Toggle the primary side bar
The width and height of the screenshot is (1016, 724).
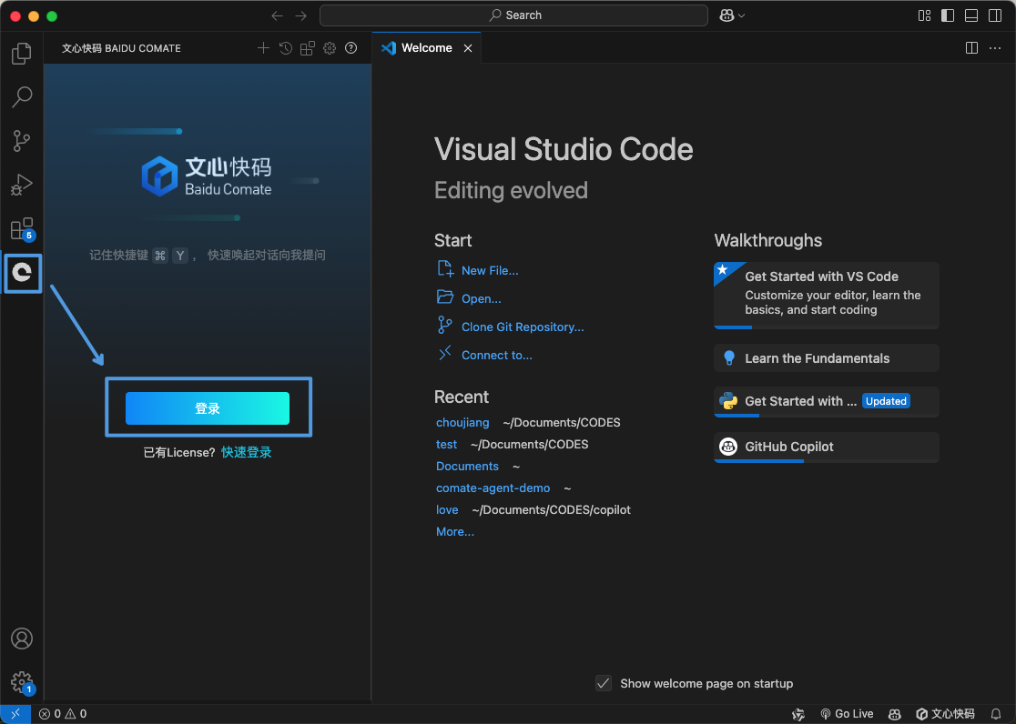click(948, 15)
